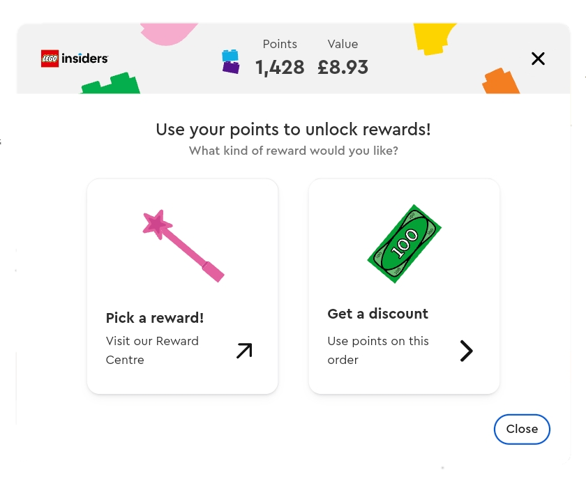Click the £8.93 points value
Viewport: 586px width, 479px height.
click(x=343, y=68)
